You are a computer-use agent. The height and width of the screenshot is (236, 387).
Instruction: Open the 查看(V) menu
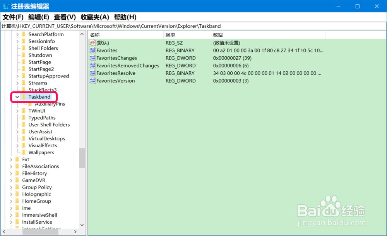(64, 17)
